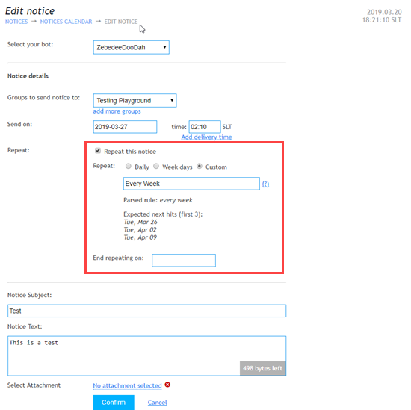Click Add delivery time link

206,137
